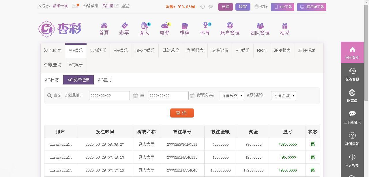Switch to the AG盈亏 tab
This screenshot has width=369, height=177.
tap(105, 80)
